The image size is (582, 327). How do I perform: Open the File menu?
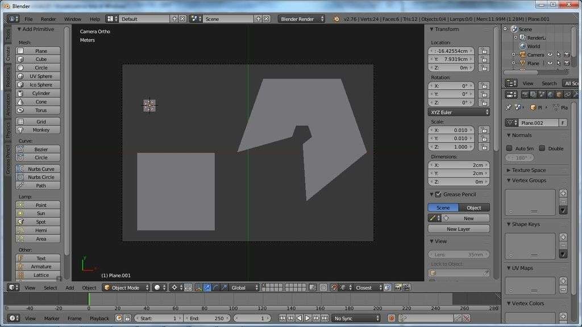pos(28,19)
